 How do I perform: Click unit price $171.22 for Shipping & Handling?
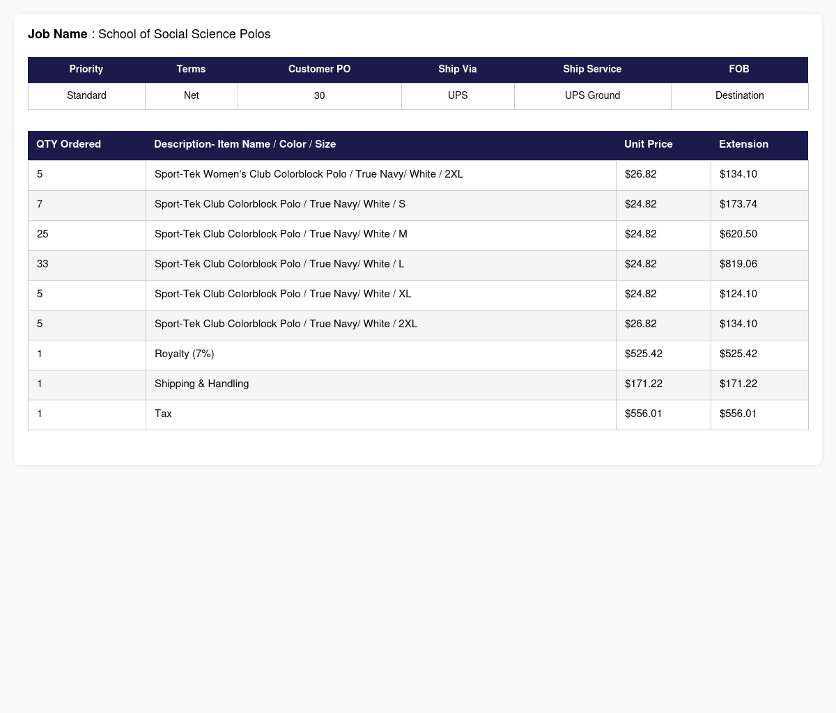pyautogui.click(x=663, y=384)
